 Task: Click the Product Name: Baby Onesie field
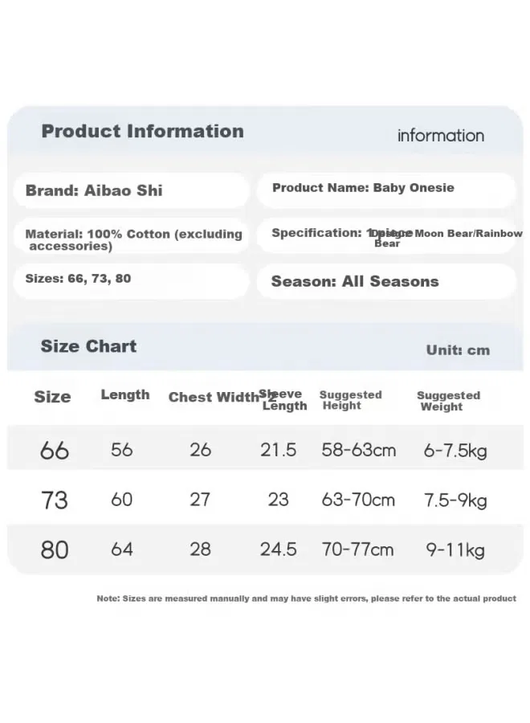pyautogui.click(x=386, y=190)
